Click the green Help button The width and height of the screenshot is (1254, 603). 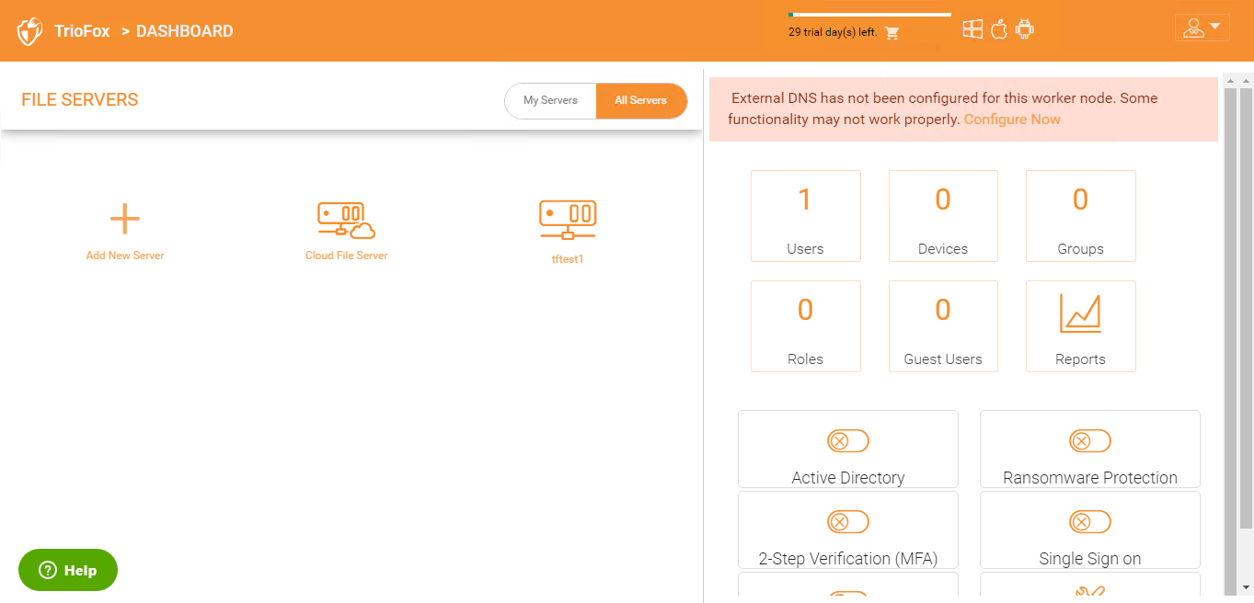pyautogui.click(x=68, y=570)
